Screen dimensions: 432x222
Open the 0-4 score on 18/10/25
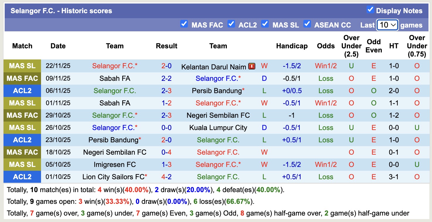click(166, 152)
